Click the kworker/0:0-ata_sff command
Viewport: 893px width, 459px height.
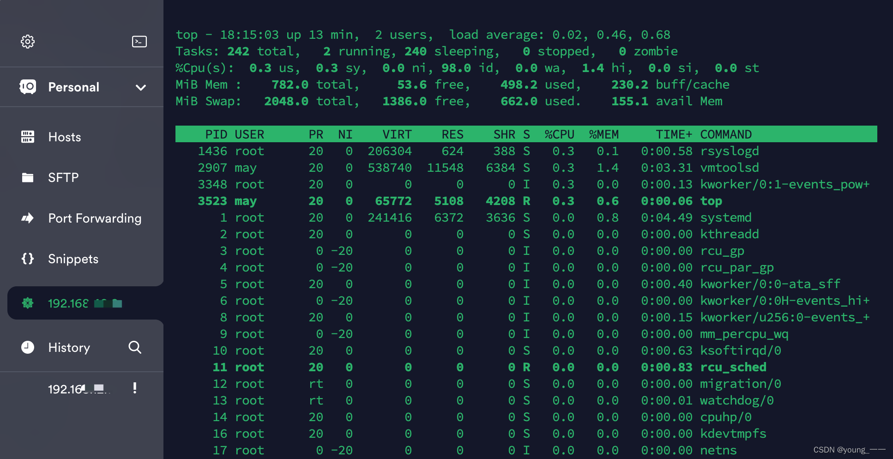[x=770, y=284]
